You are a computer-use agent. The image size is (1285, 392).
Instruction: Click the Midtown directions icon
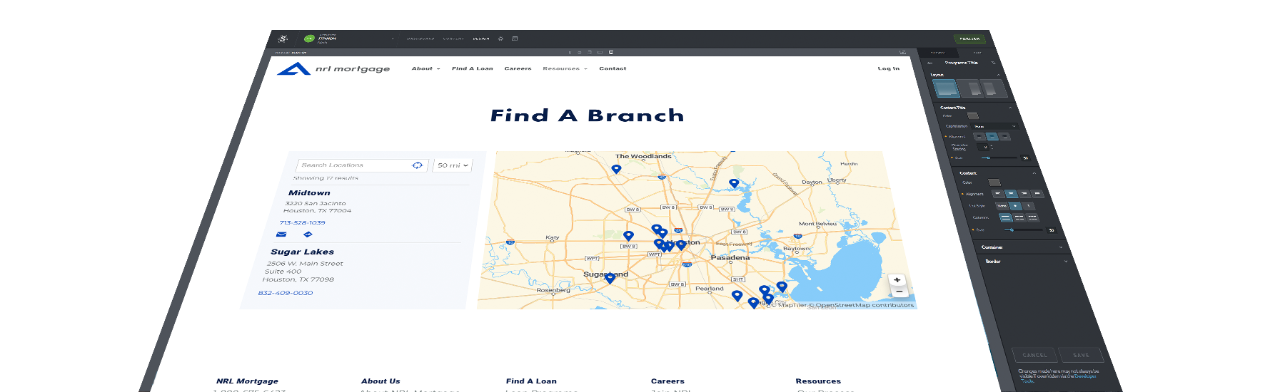pyautogui.click(x=308, y=234)
